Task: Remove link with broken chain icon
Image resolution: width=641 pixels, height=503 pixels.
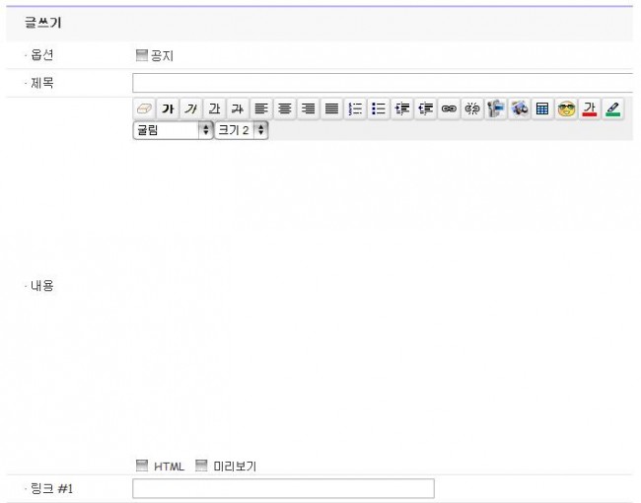Action: pos(472,108)
